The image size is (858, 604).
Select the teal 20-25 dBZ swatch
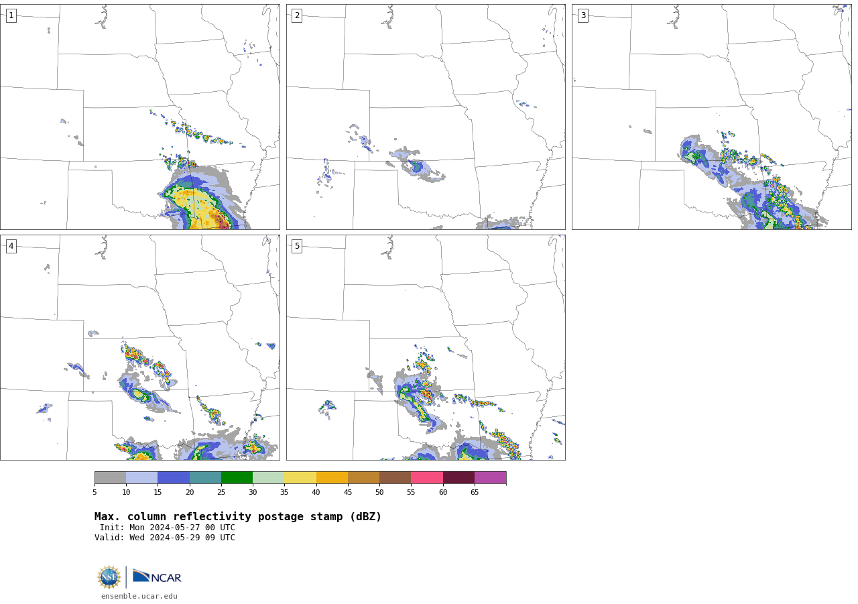[205, 478]
